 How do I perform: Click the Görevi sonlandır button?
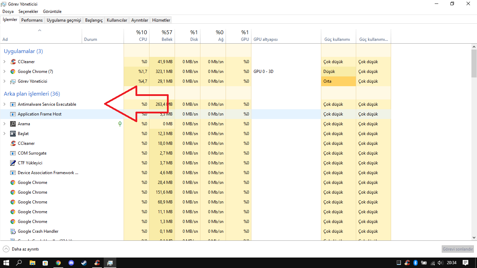[x=458, y=249]
